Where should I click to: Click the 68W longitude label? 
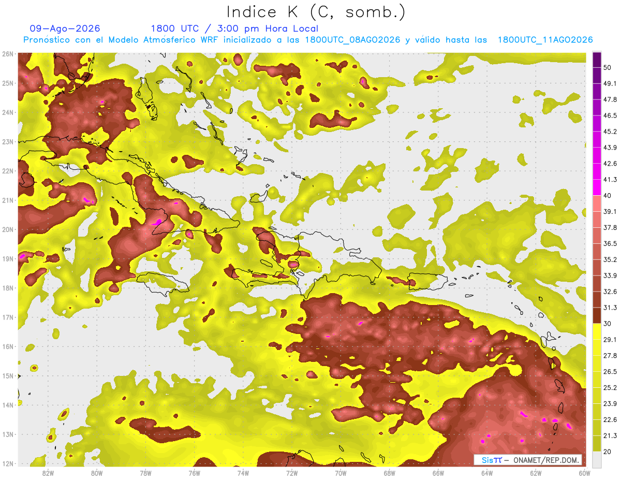[389, 473]
